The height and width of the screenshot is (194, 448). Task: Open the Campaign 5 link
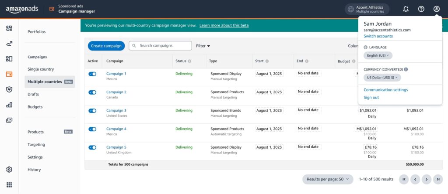pyautogui.click(x=116, y=147)
